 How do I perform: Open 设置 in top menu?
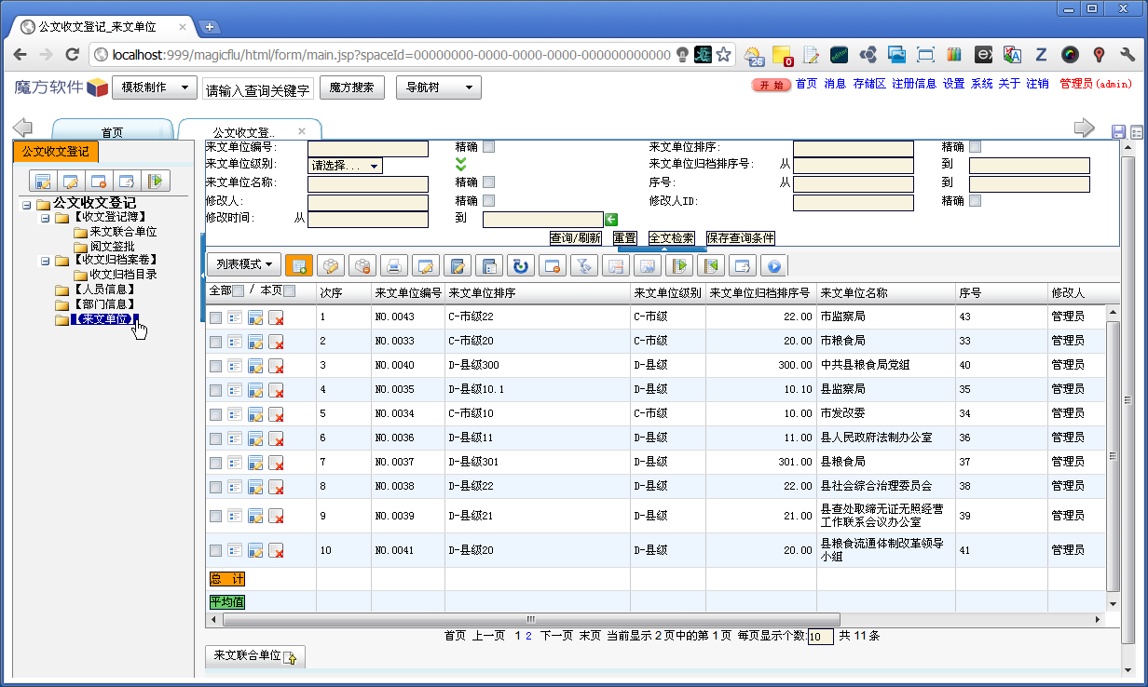click(x=953, y=84)
